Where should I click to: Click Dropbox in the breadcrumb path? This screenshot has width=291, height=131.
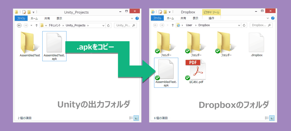tap(204, 25)
